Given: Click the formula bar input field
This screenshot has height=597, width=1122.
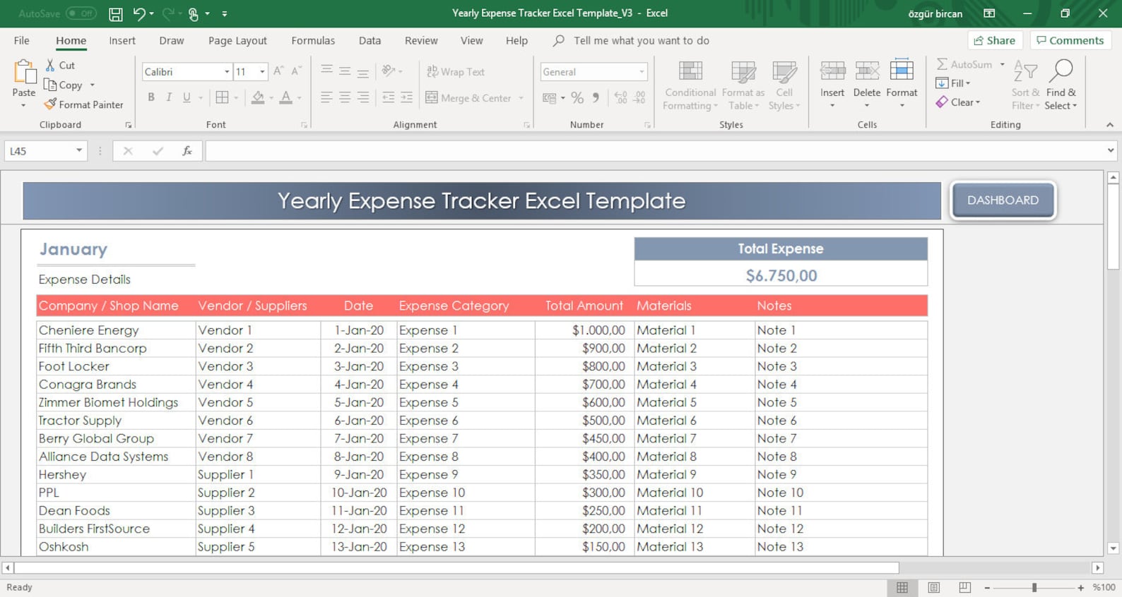Looking at the screenshot, I should (654, 150).
